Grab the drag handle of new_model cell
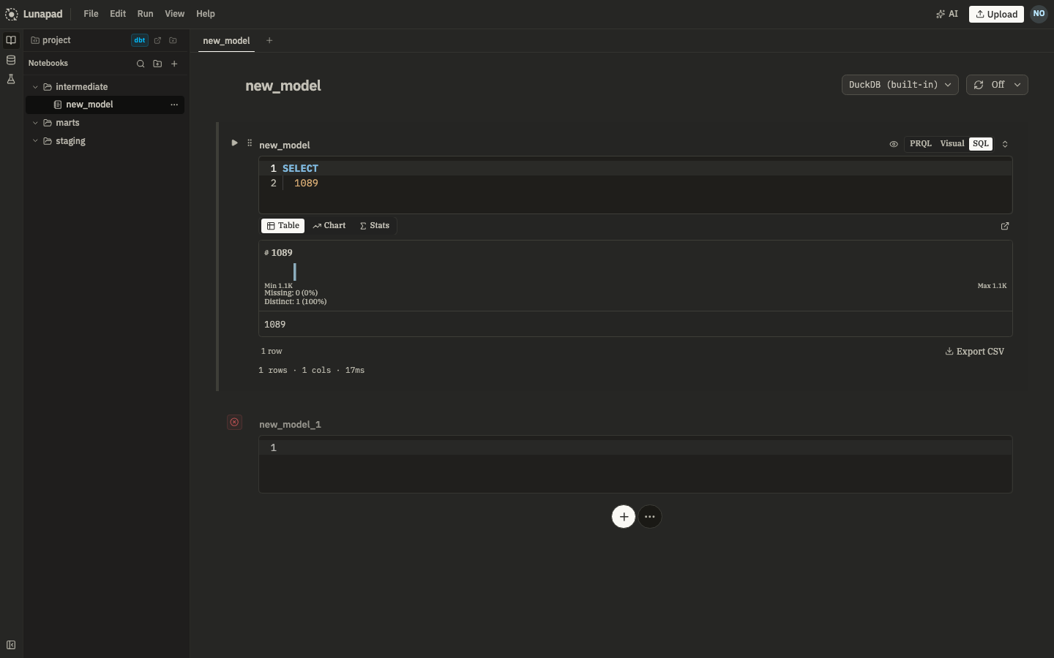This screenshot has height=658, width=1054. pyautogui.click(x=250, y=143)
